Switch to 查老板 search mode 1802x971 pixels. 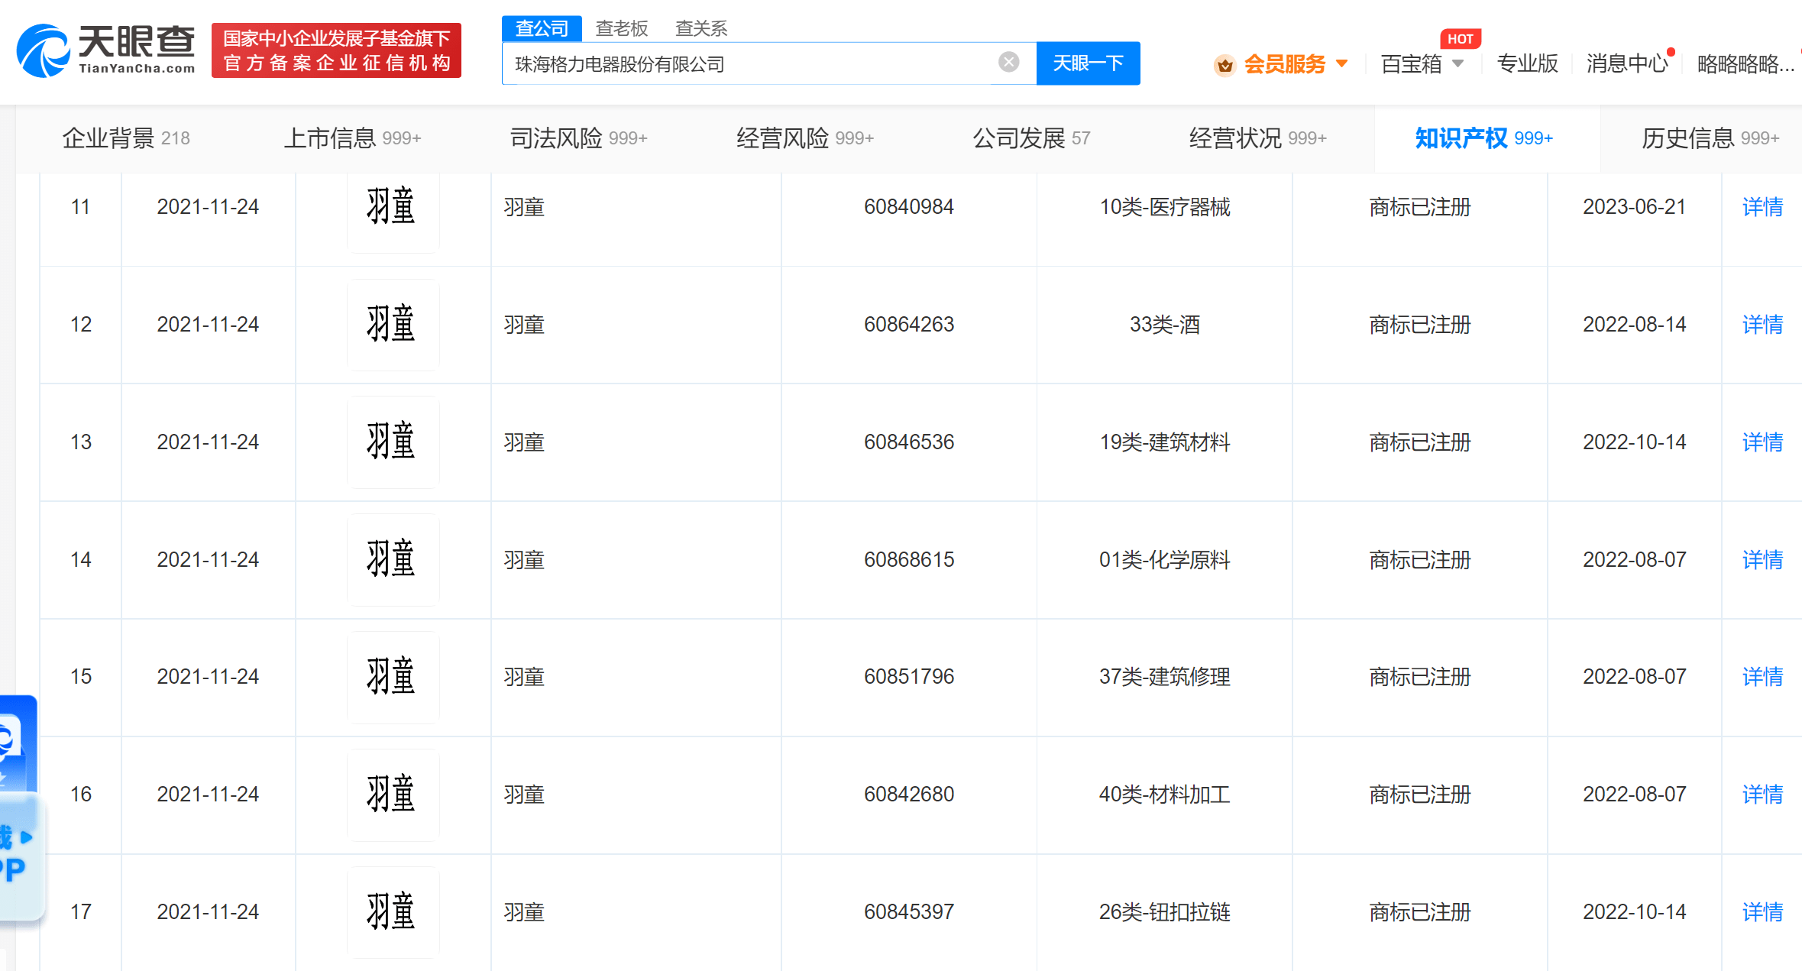[x=621, y=28]
